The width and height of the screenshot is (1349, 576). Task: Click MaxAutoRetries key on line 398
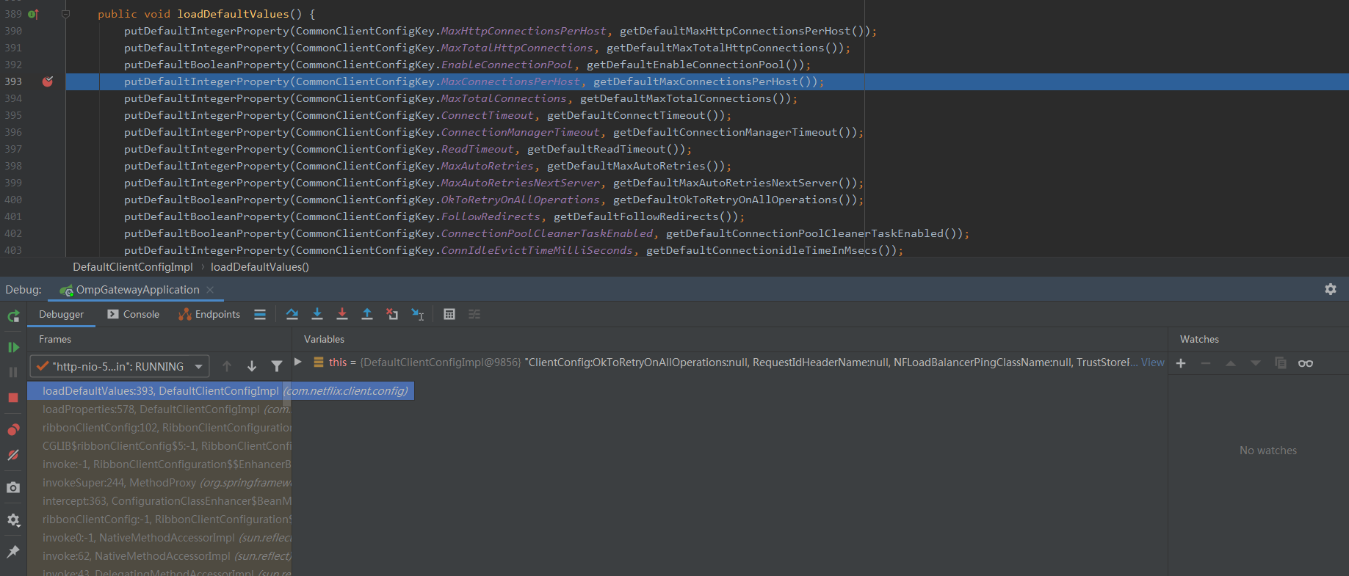coord(488,166)
